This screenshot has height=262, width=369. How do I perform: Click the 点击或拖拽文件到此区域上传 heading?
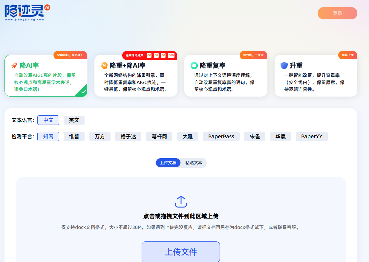click(x=181, y=216)
